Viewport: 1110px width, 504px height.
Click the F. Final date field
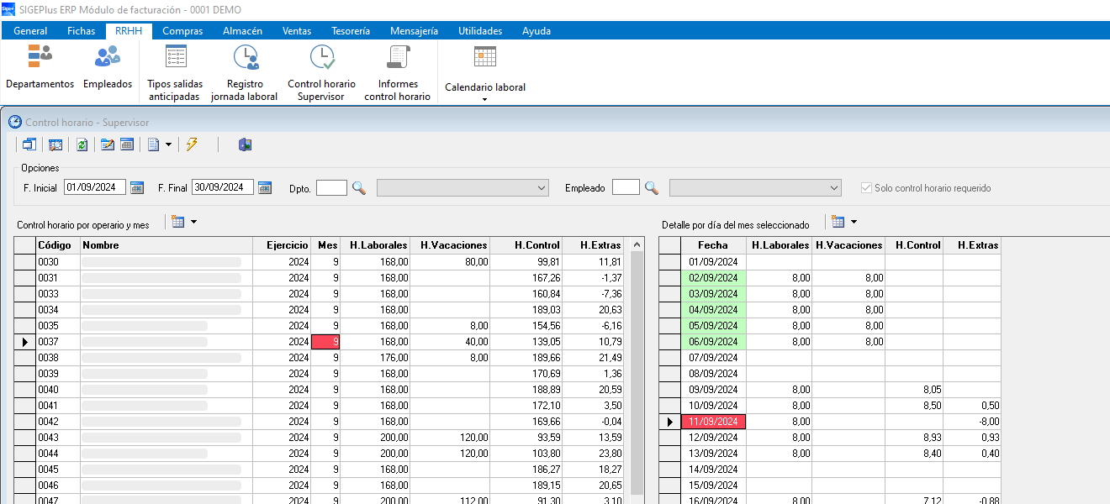(x=223, y=187)
